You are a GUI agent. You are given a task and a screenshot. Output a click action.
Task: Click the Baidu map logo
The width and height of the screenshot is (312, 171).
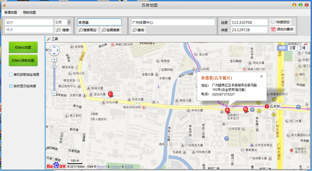56,166
